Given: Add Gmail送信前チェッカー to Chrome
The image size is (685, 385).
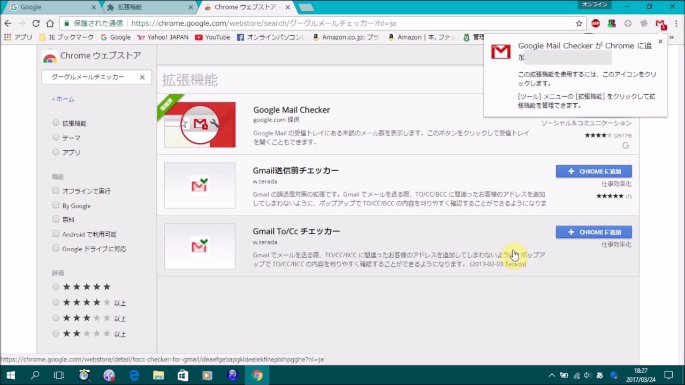Looking at the screenshot, I should click(594, 171).
